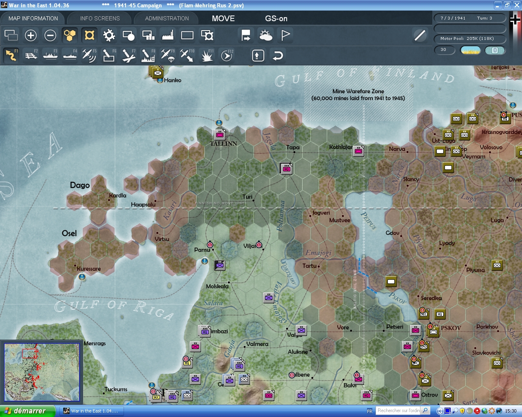Select the F7 bomb airfield mode icon
This screenshot has height=417, width=522.
click(128, 55)
